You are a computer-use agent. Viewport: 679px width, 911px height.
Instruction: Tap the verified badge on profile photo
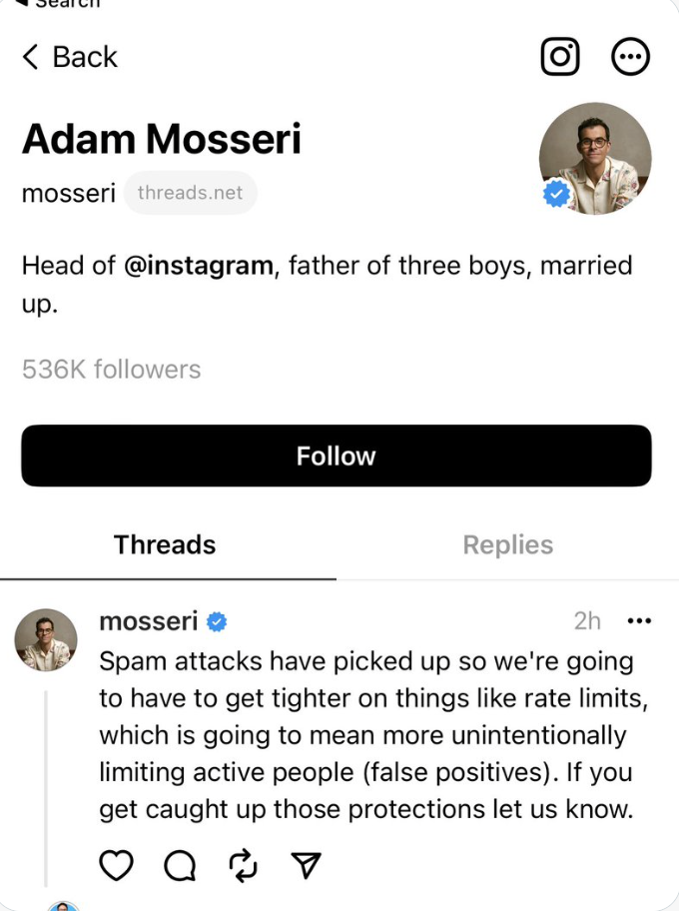[x=557, y=195]
